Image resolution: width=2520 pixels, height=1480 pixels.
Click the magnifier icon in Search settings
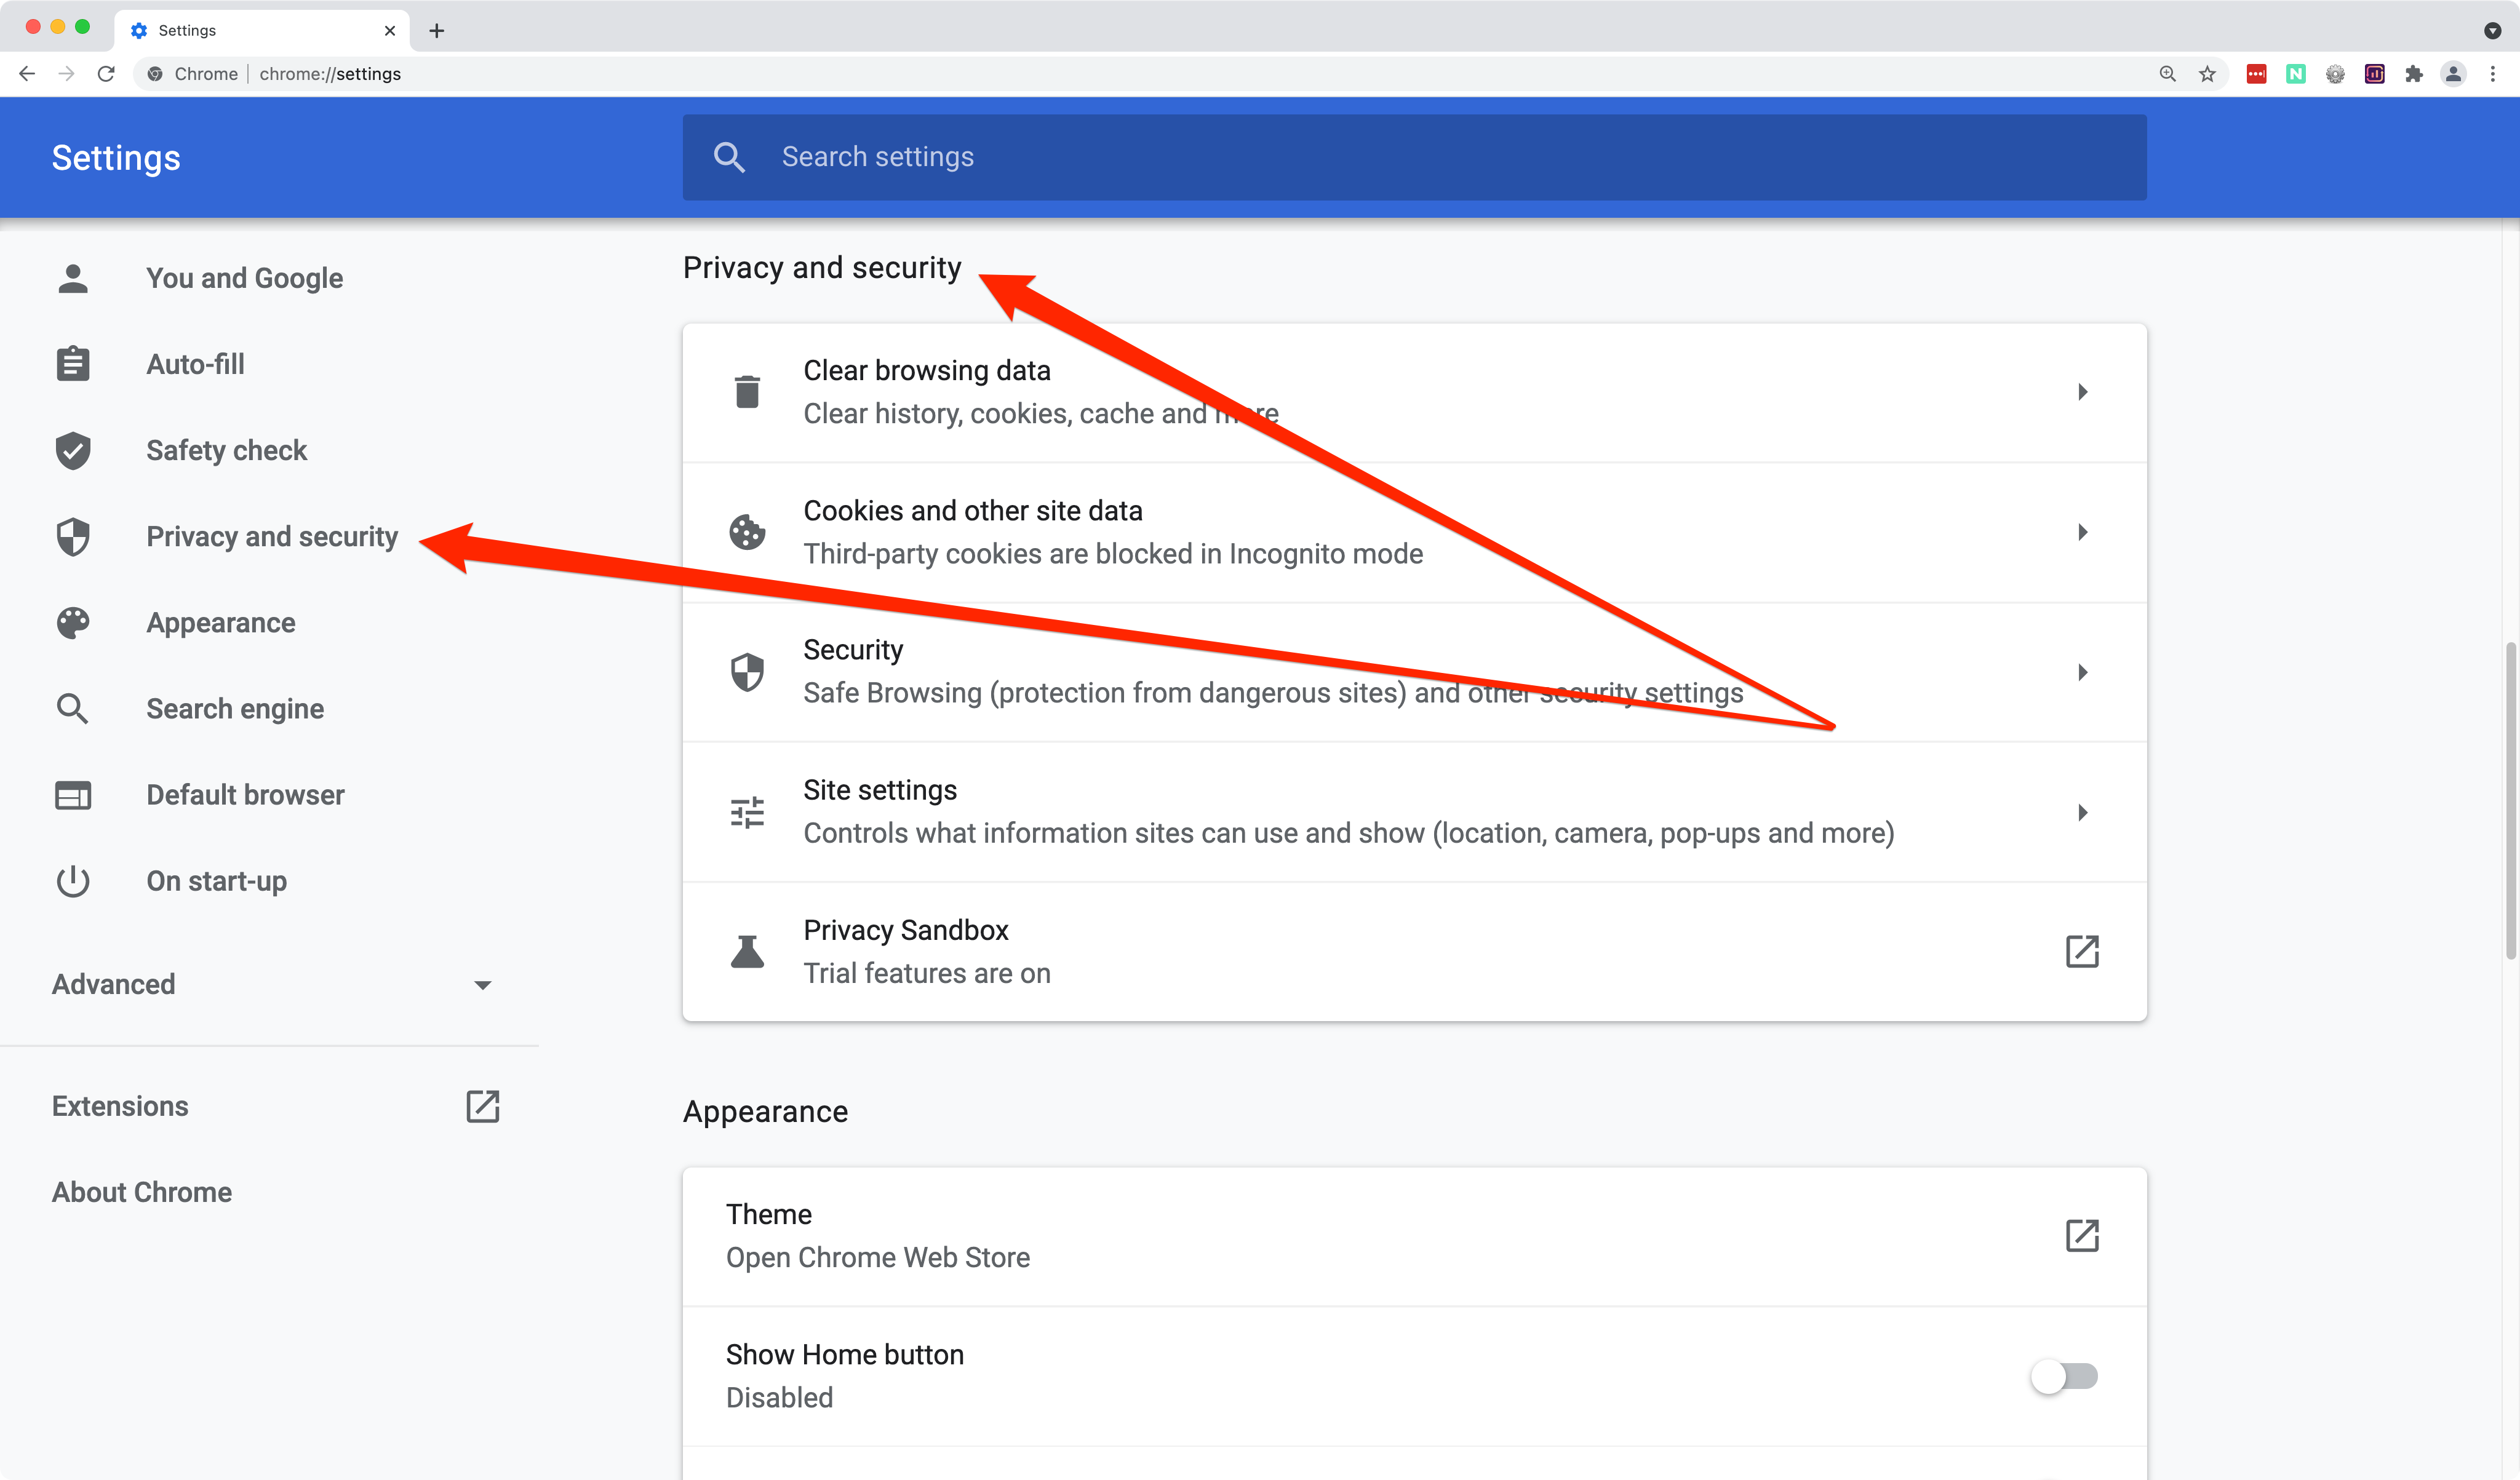pos(729,157)
